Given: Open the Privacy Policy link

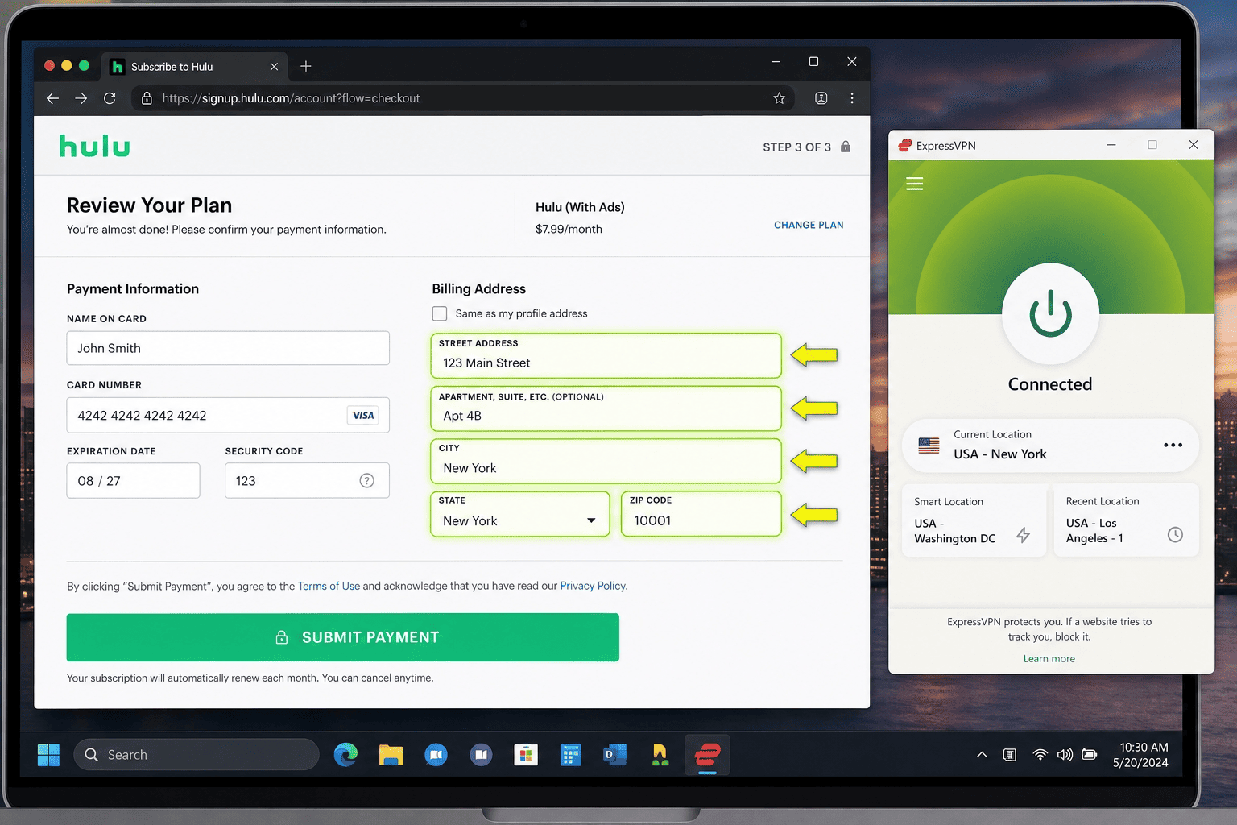Looking at the screenshot, I should click(x=593, y=586).
